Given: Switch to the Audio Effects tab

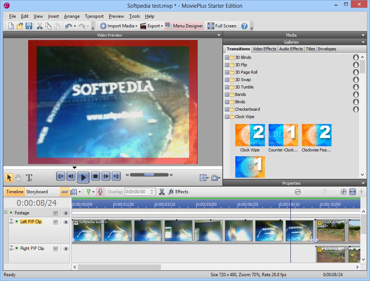Looking at the screenshot, I should point(291,49).
